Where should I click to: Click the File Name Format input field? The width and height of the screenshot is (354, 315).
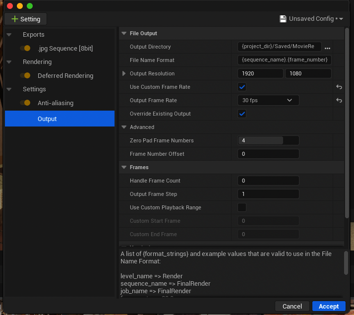click(284, 60)
